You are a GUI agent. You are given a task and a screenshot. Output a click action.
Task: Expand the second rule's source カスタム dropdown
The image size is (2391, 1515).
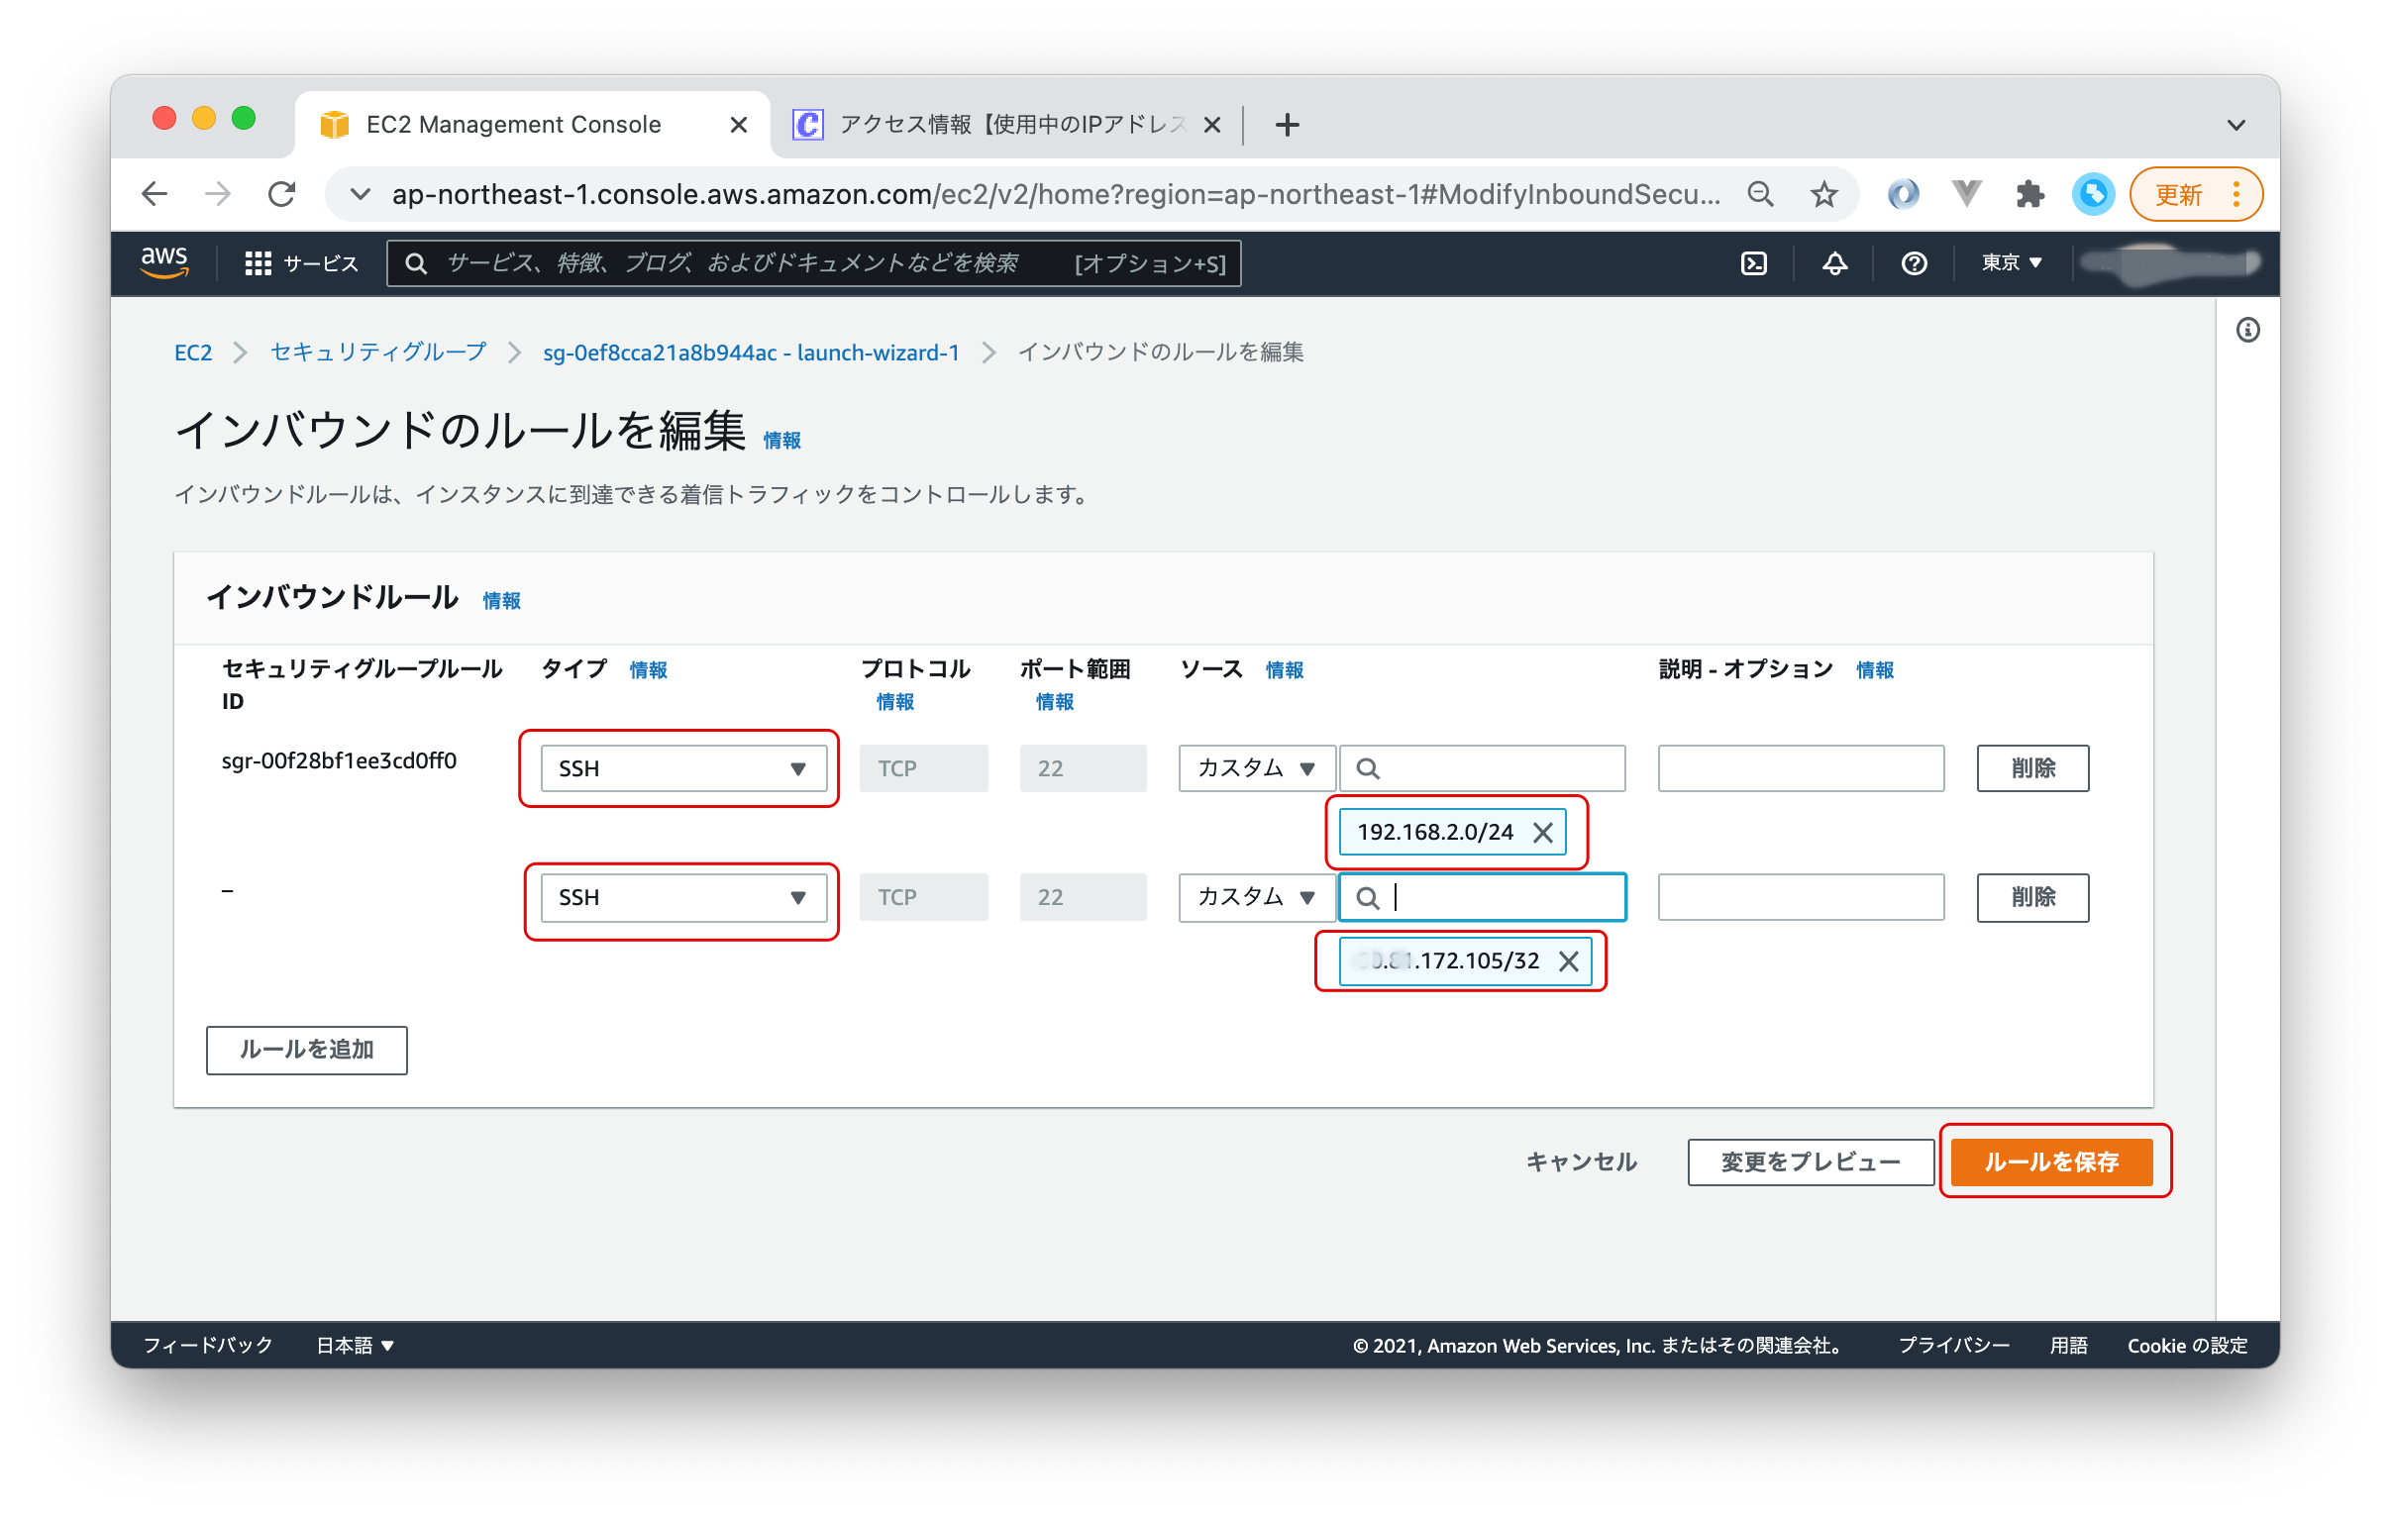(x=1256, y=897)
